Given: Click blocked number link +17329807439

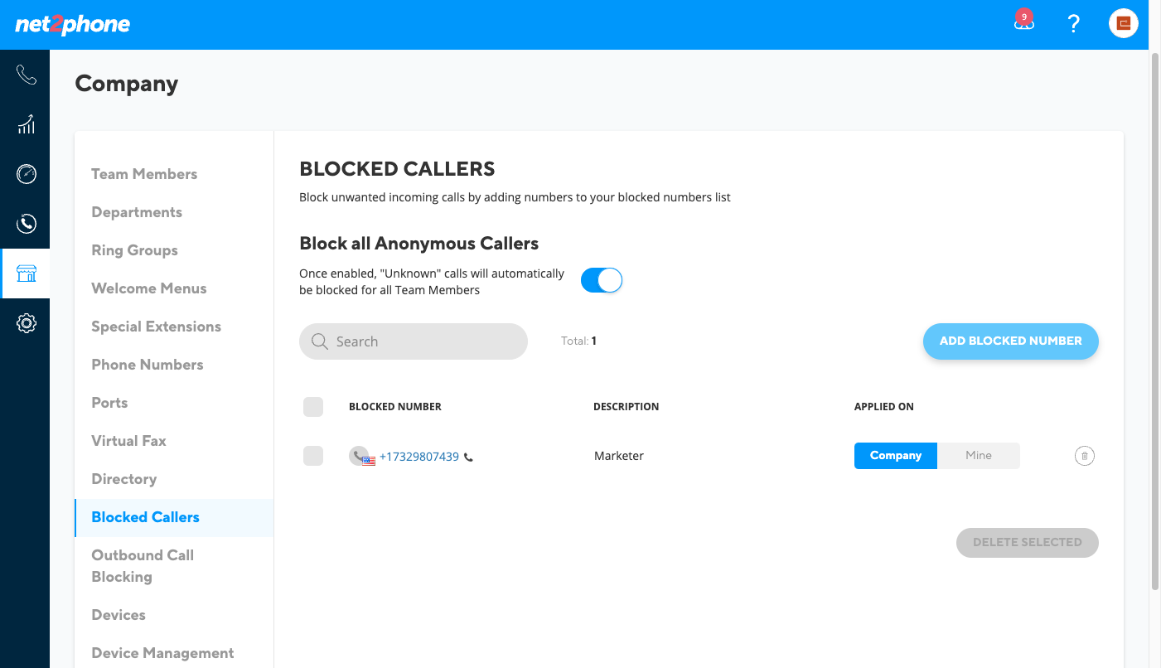Looking at the screenshot, I should tap(419, 457).
